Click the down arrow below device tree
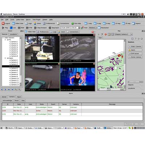The image size is (145, 145). coord(12,90)
